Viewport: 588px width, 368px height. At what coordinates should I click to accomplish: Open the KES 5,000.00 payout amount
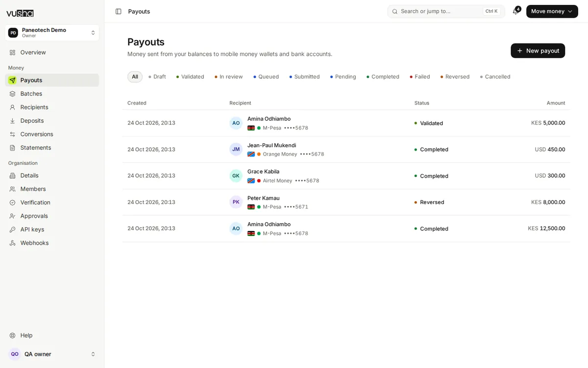point(548,123)
